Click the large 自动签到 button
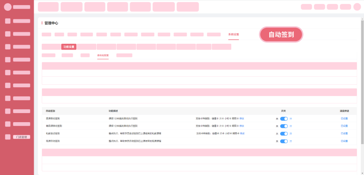364x175 pixels. (x=281, y=35)
